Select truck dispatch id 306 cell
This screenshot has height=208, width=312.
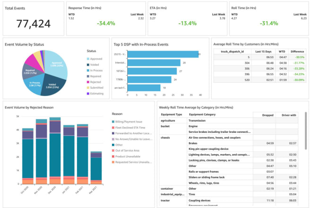click(232, 69)
